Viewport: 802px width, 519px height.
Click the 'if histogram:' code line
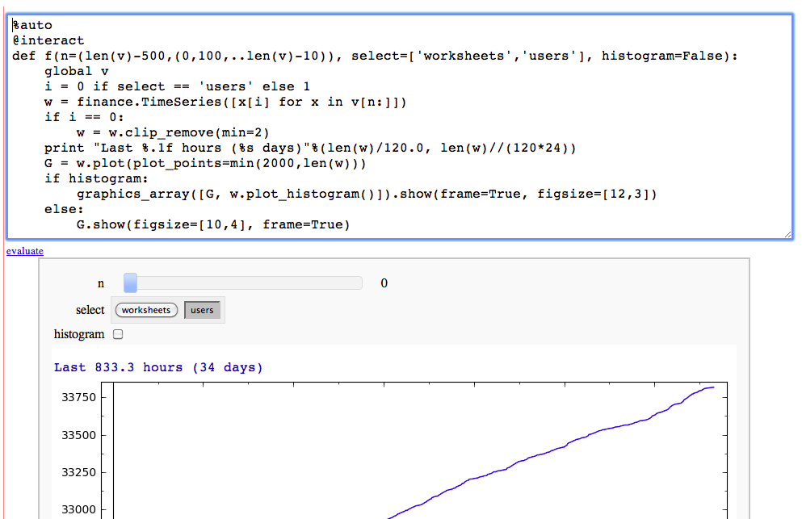pyautogui.click(x=96, y=178)
